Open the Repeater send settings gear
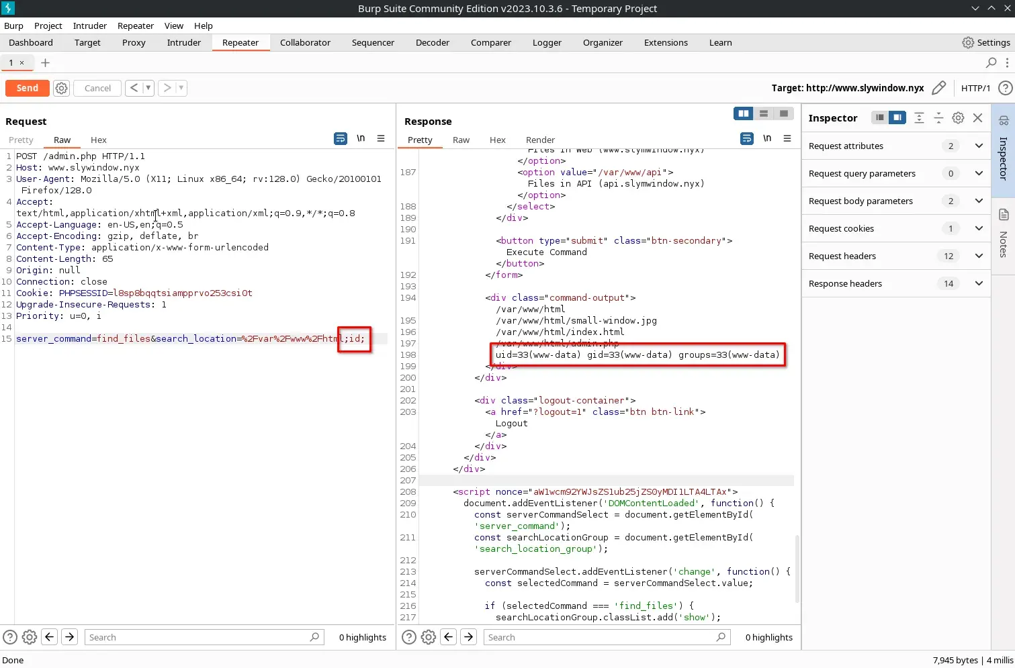 [x=61, y=88]
